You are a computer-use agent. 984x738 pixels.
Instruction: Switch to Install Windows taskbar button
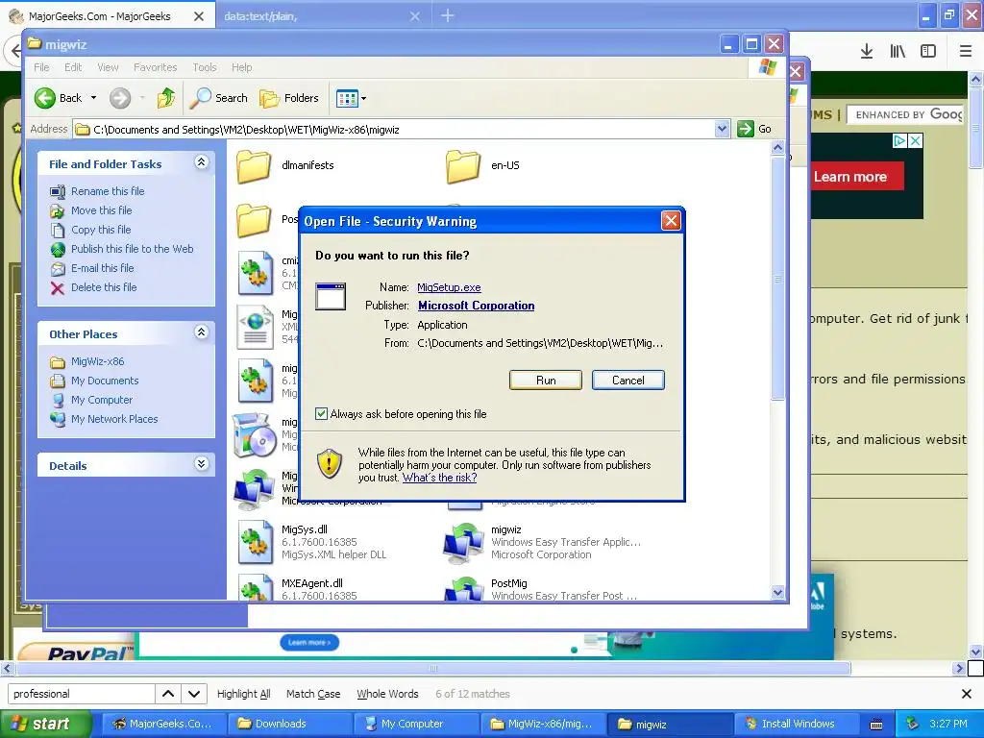(x=797, y=724)
